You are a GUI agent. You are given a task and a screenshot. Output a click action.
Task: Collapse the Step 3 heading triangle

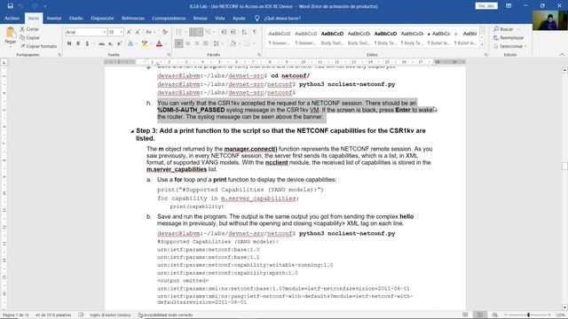[x=132, y=131]
